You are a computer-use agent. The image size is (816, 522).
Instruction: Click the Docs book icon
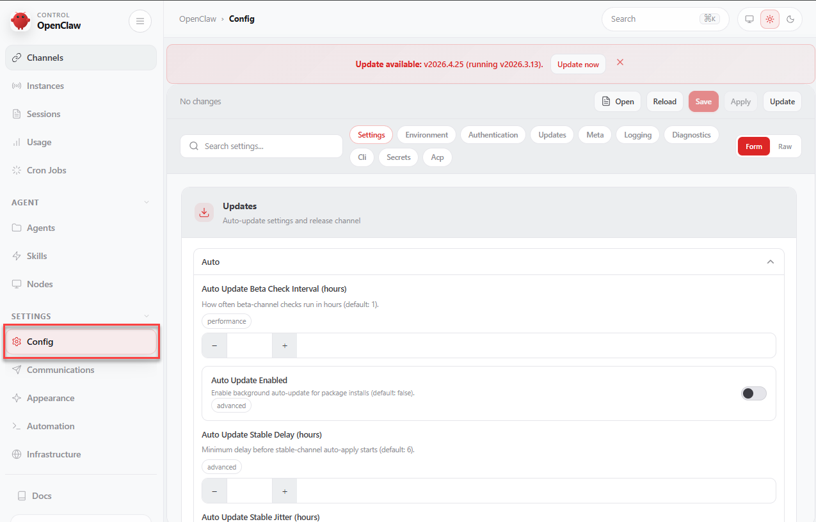[22, 496]
